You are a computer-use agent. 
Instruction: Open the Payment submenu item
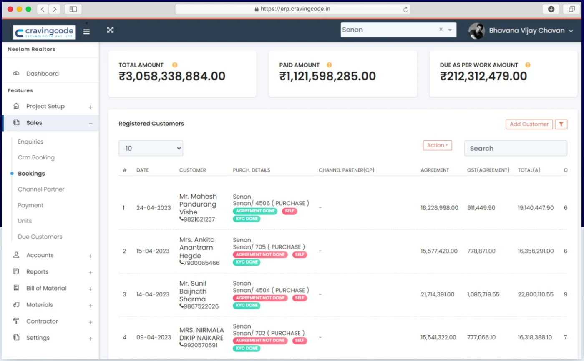point(31,205)
